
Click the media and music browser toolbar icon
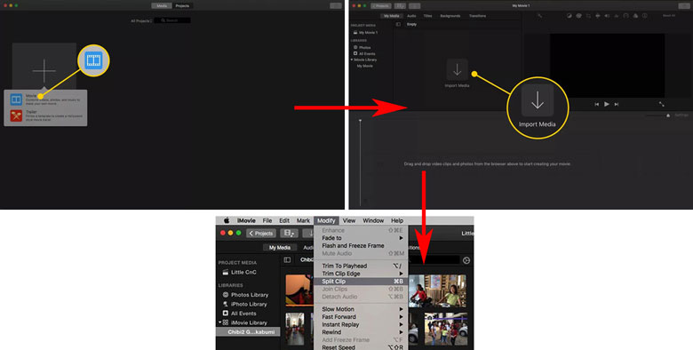coord(289,234)
